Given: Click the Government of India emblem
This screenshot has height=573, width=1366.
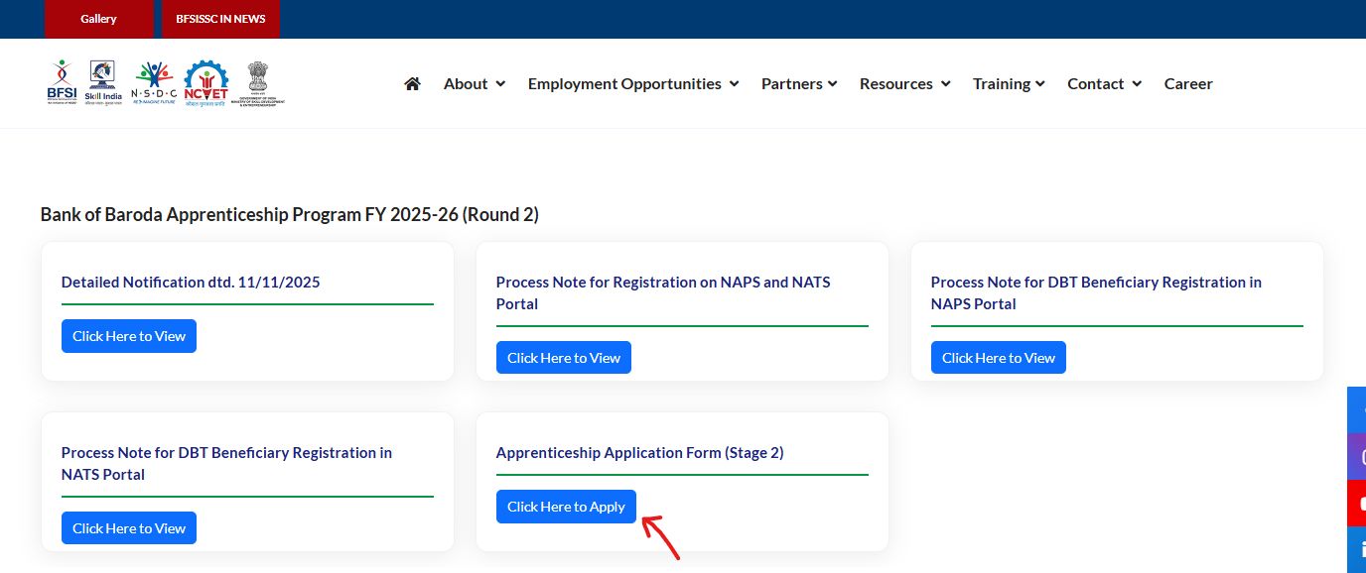Looking at the screenshot, I should pos(258,83).
